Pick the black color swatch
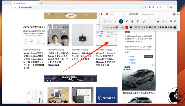Viewport: 185px width, 106px height. [x=131, y=27]
